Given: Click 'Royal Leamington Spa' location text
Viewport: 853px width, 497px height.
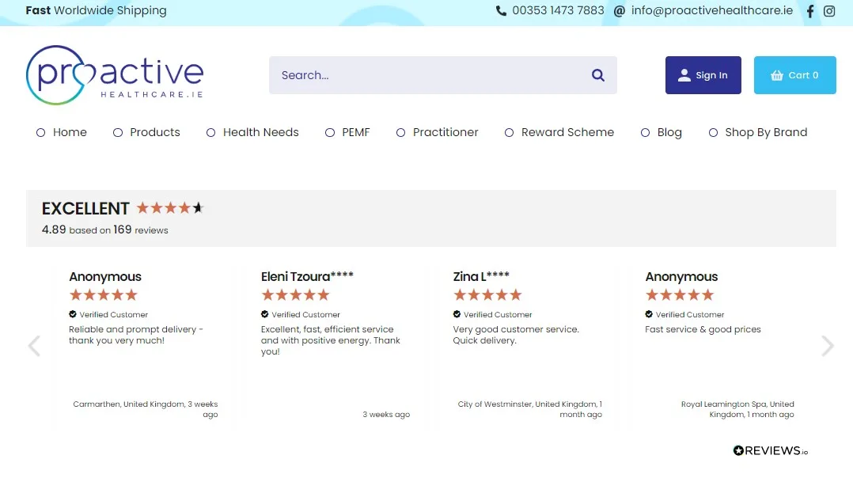Looking at the screenshot, I should pyautogui.click(x=737, y=409).
